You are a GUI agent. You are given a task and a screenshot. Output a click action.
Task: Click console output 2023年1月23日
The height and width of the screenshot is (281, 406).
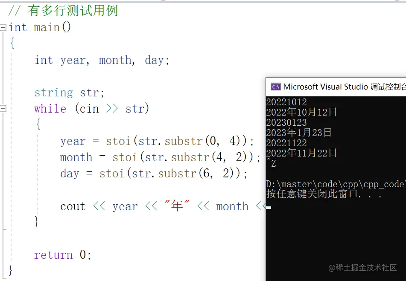pyautogui.click(x=299, y=132)
